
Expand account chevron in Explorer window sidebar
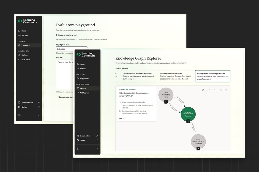coord(97,149)
